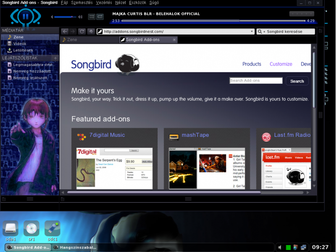The width and height of the screenshot is (336, 252).
Task: Open the Last.fm Radio add-on link
Action: [292, 135]
